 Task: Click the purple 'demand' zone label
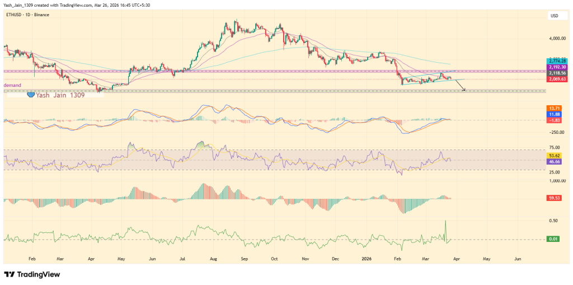point(12,85)
